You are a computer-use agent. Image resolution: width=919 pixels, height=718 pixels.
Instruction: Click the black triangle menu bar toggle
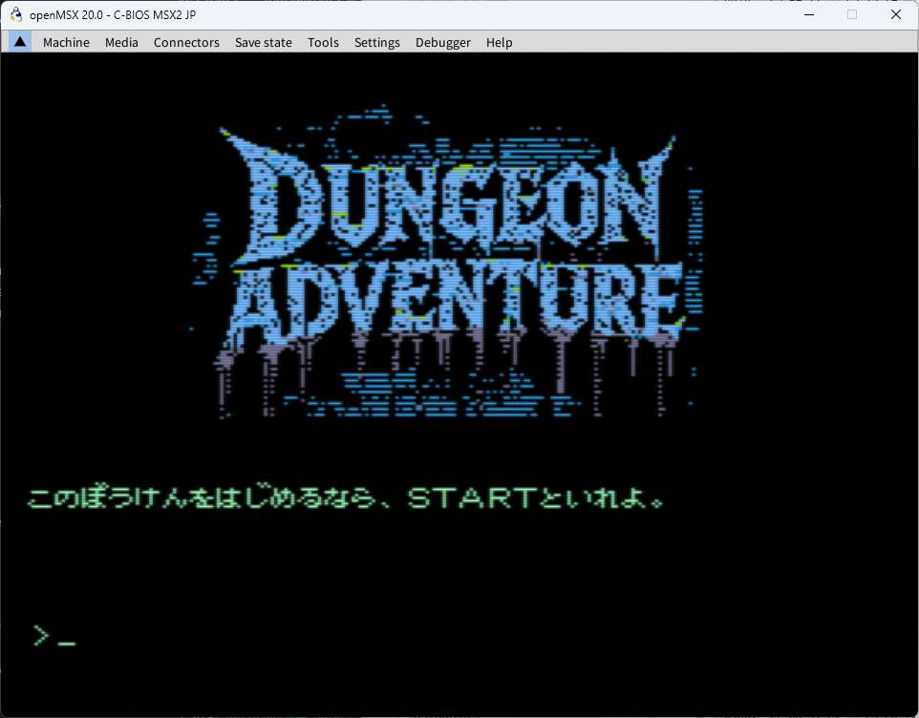click(20, 42)
